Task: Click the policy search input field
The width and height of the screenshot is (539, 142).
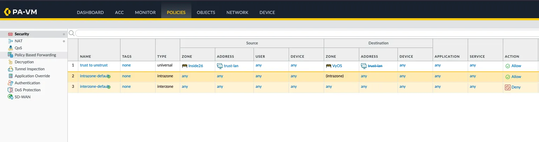Action: click(x=307, y=33)
